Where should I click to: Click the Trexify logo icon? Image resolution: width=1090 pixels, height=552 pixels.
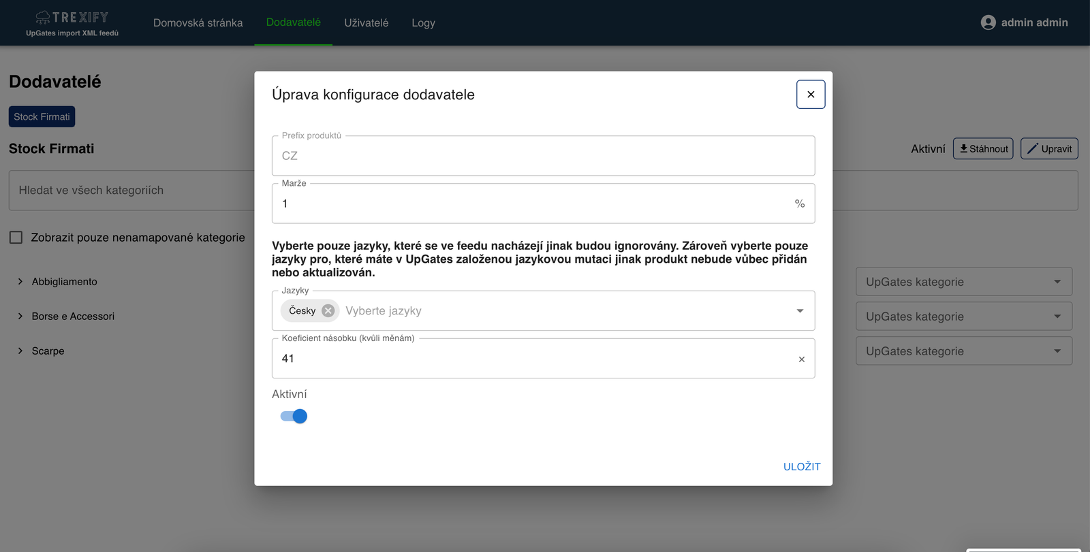tap(44, 17)
